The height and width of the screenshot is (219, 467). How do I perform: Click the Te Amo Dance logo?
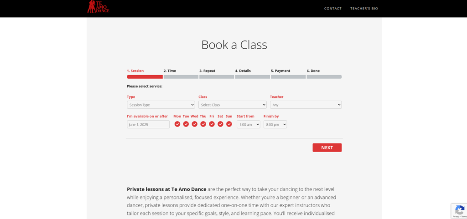(99, 6)
